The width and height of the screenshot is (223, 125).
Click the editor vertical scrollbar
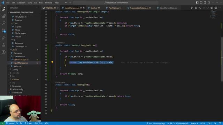(222, 59)
